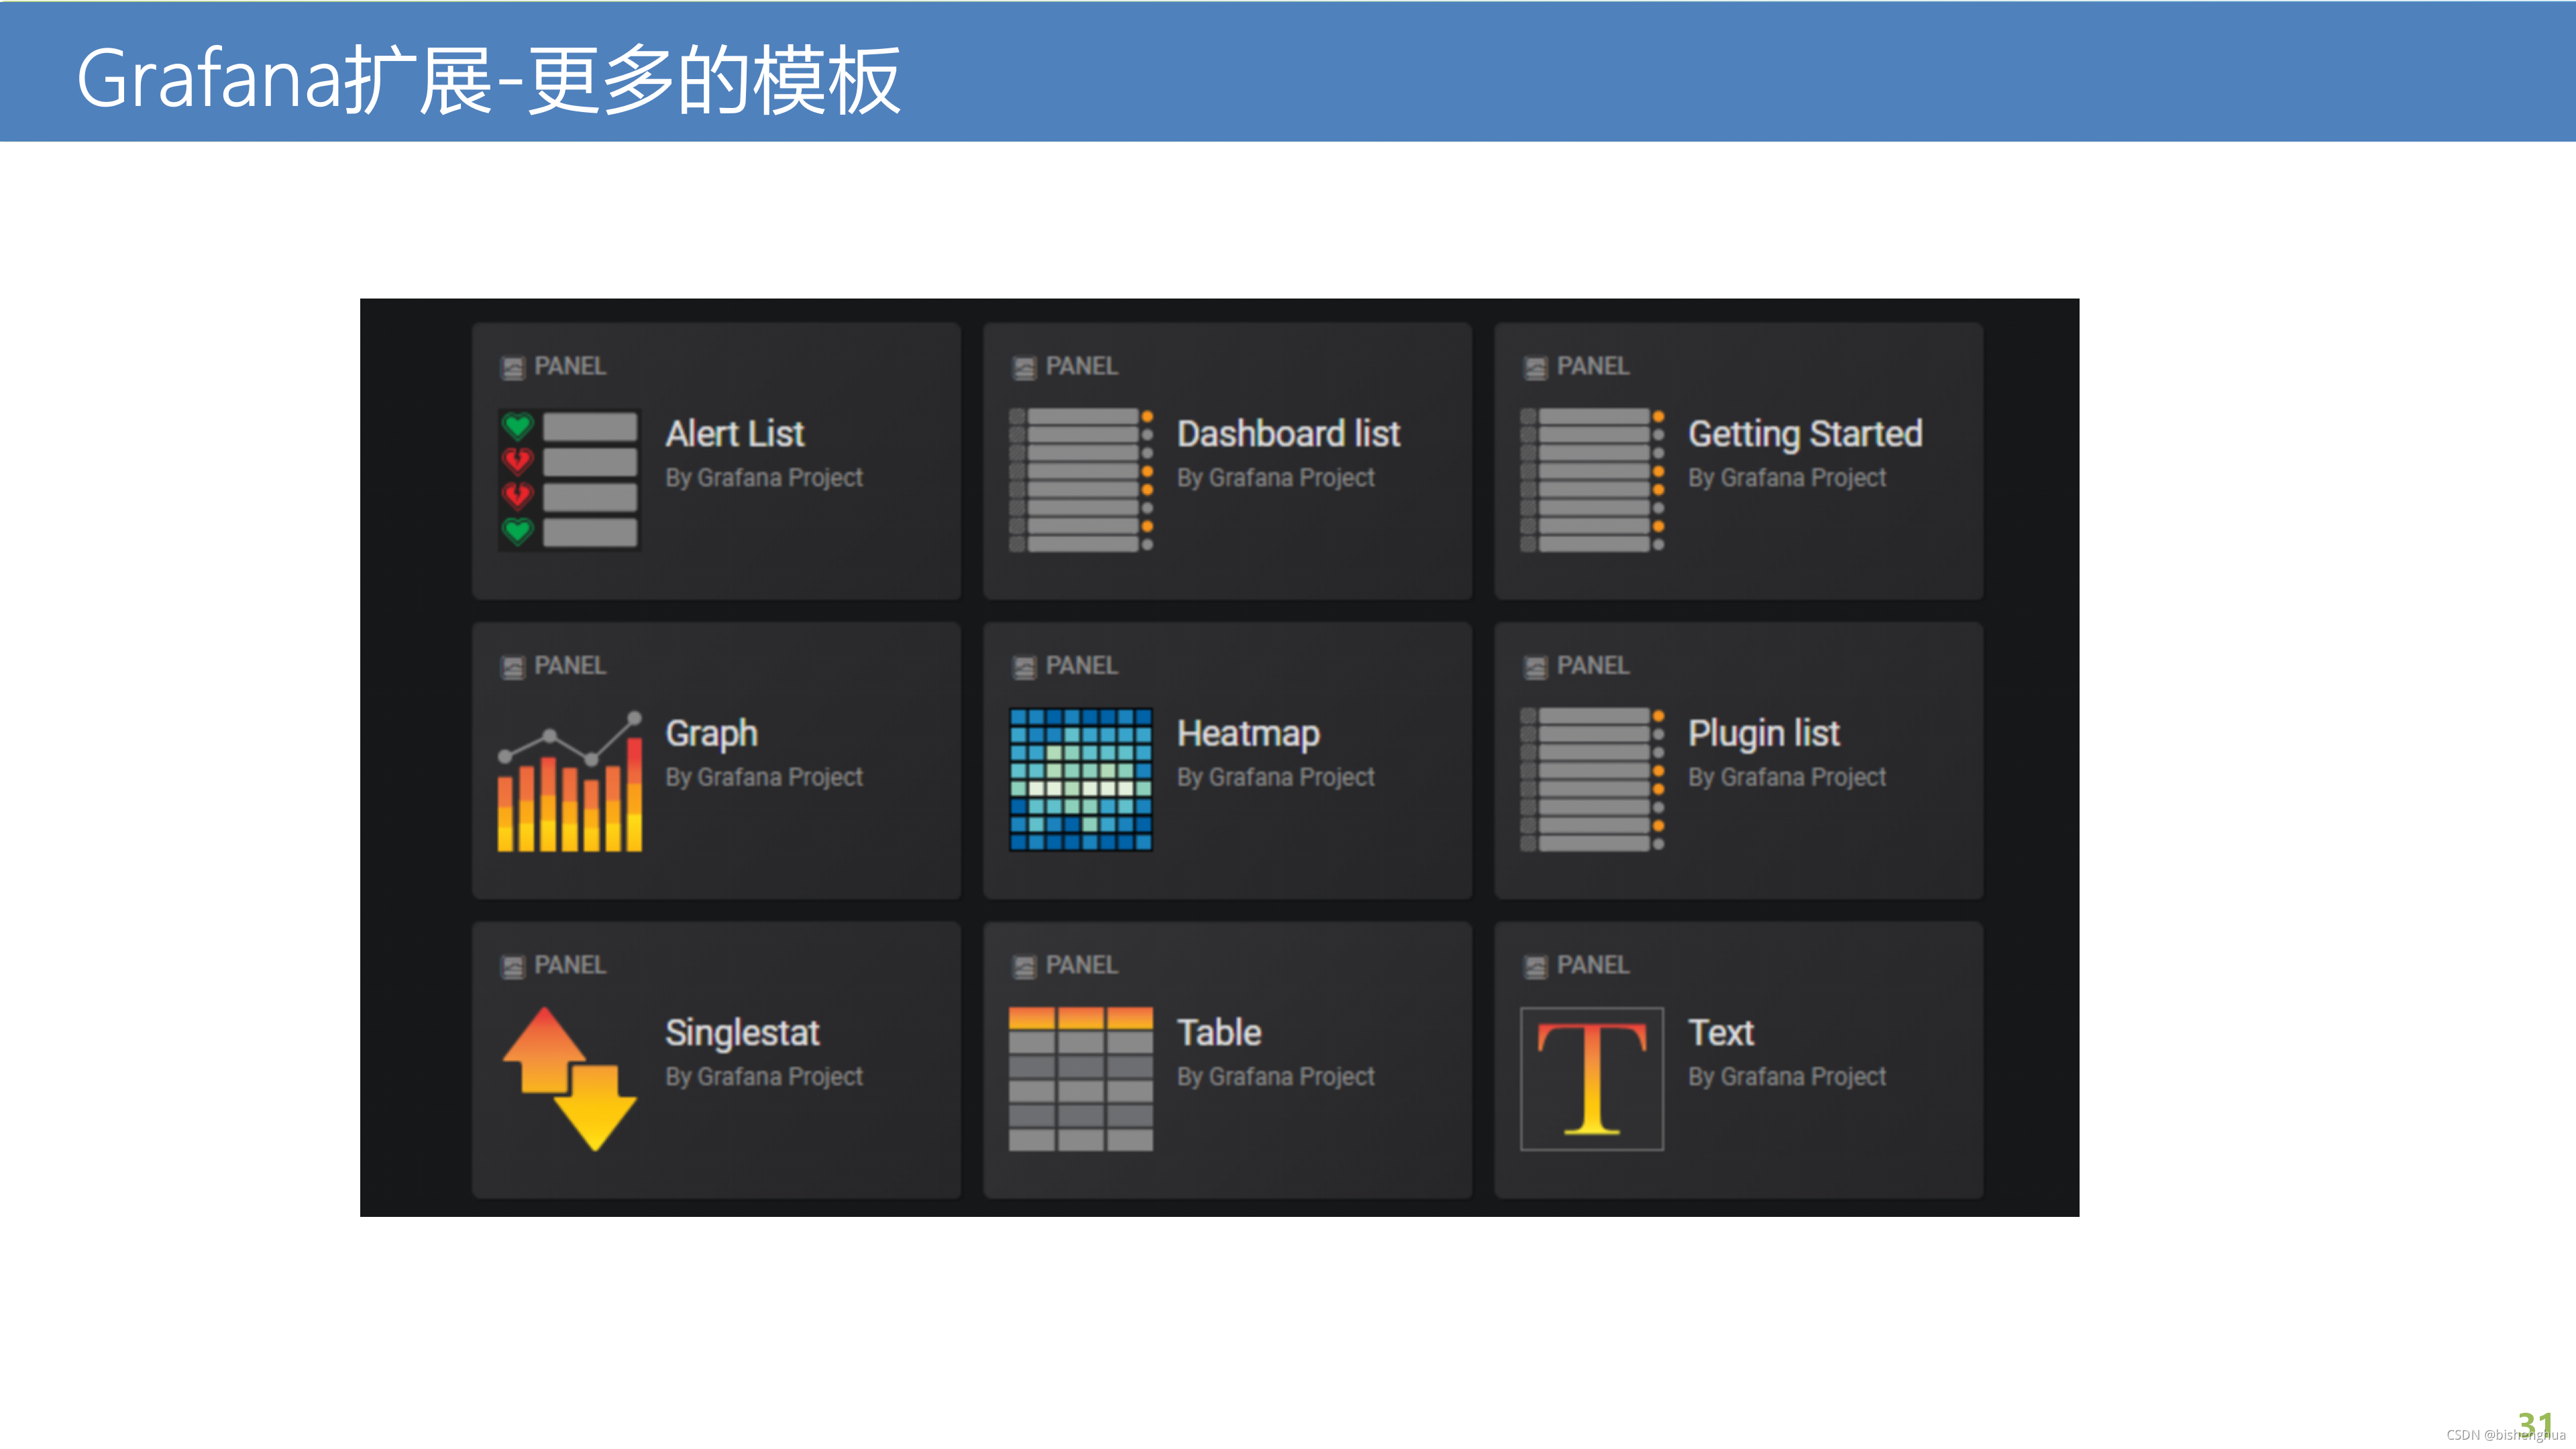Click the slide title Grafana扩展-更多的模板

click(x=488, y=80)
